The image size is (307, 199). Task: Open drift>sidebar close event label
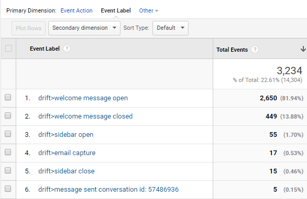(x=67, y=171)
